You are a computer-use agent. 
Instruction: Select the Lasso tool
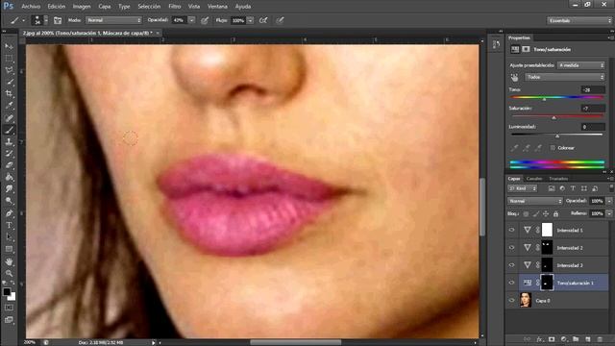9,70
